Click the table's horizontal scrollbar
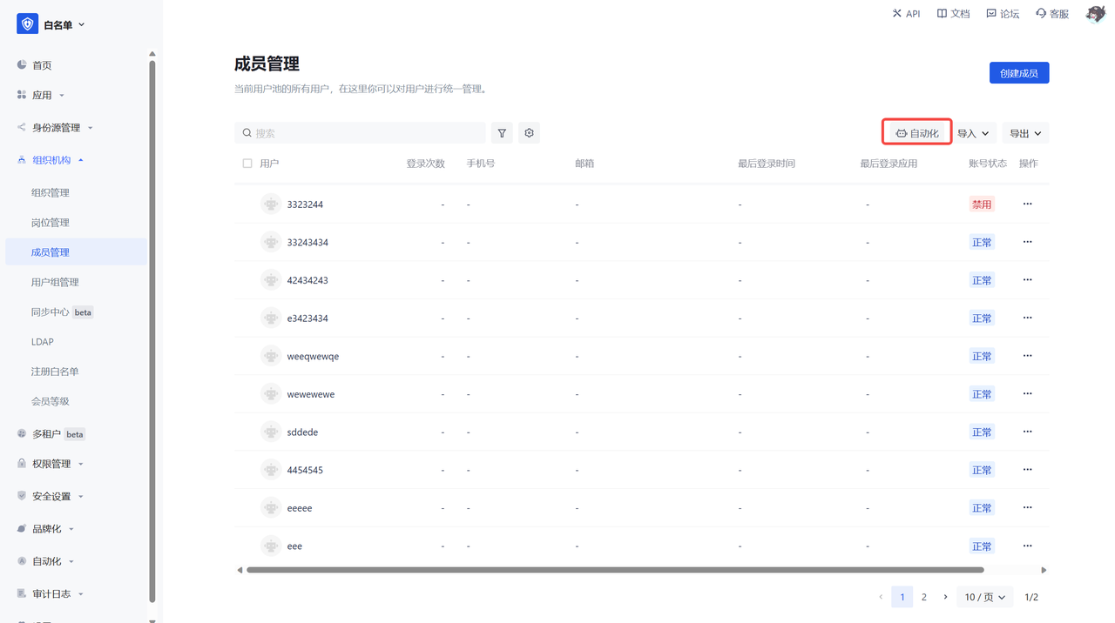This screenshot has height=623, width=1115. 614,570
